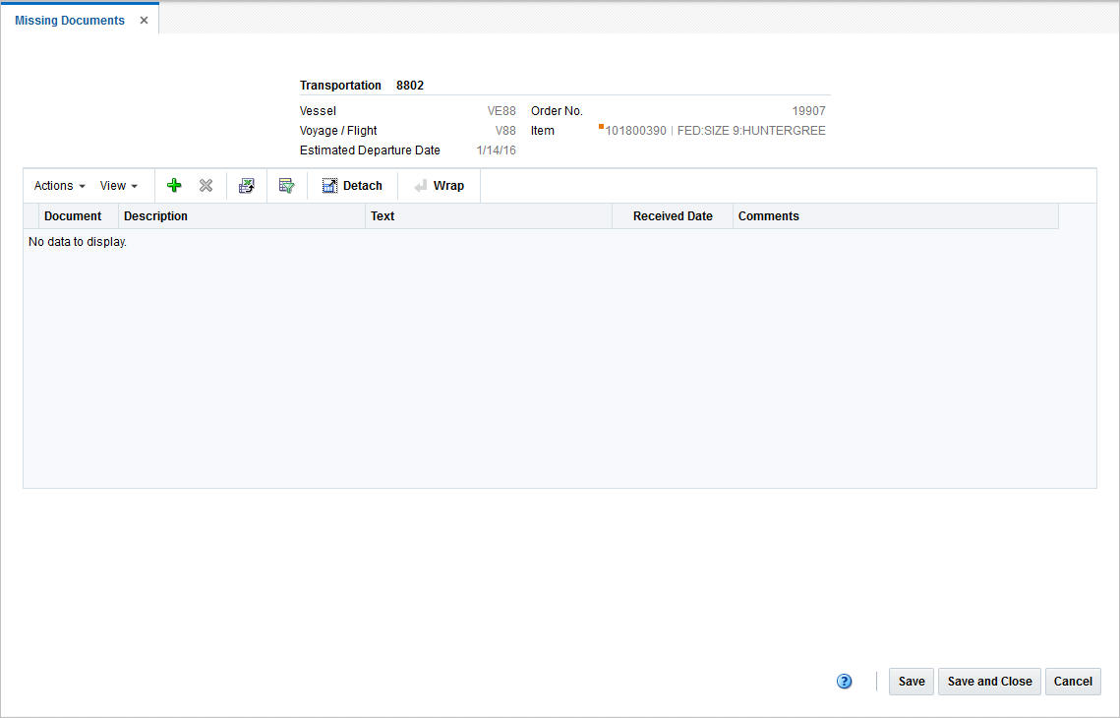Detach the documents table
The image size is (1120, 718).
(351, 185)
